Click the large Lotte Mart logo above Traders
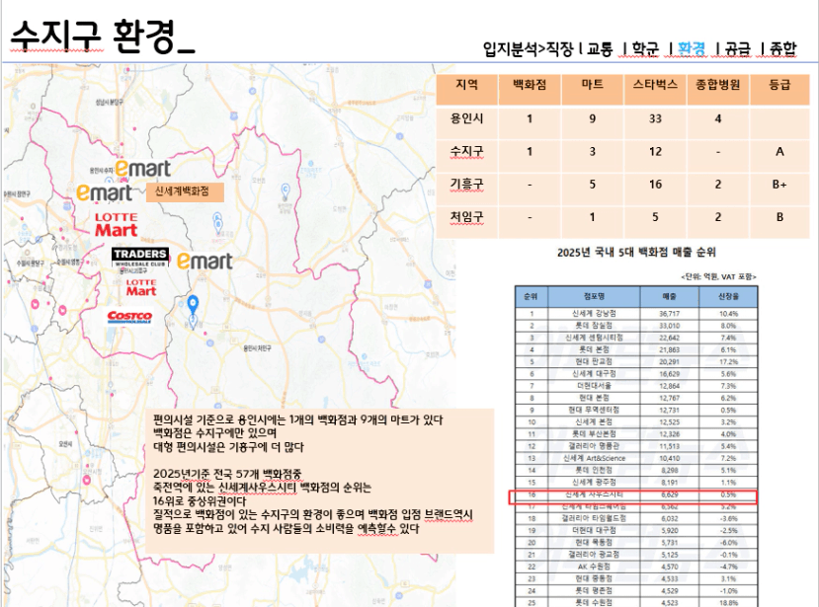This screenshot has height=607, width=819. pos(116,225)
